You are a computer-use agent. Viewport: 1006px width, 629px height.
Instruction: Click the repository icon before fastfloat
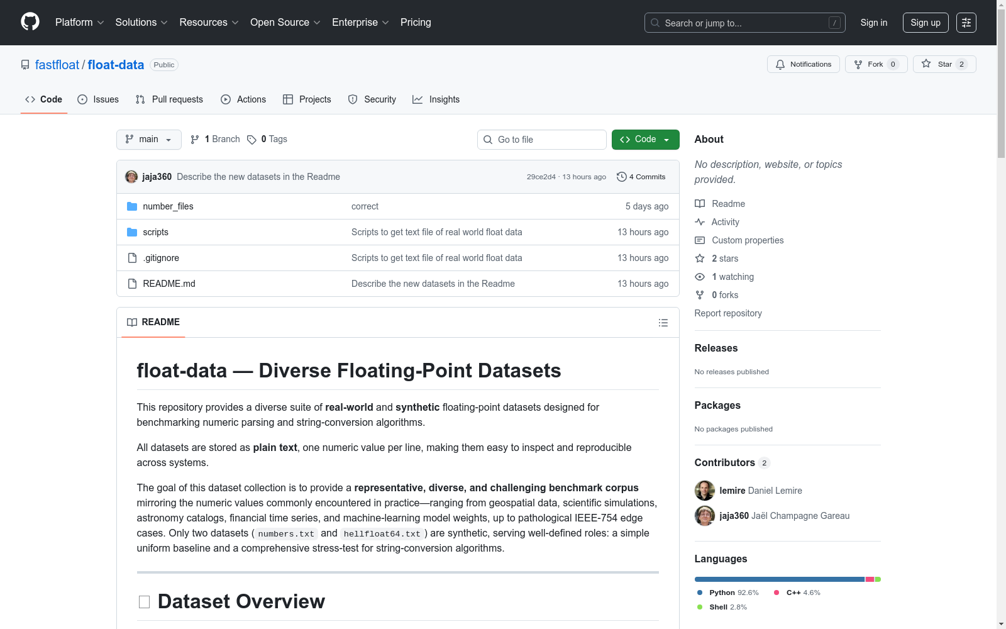click(x=25, y=65)
